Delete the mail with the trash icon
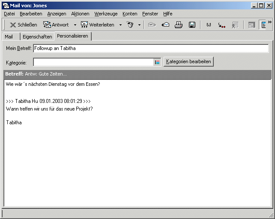The height and width of the screenshot is (219, 275). (x=130, y=25)
